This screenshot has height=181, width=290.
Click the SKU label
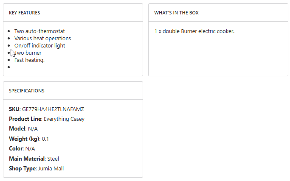(14, 109)
